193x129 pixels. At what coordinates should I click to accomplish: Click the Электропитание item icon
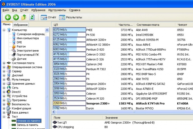14,51
